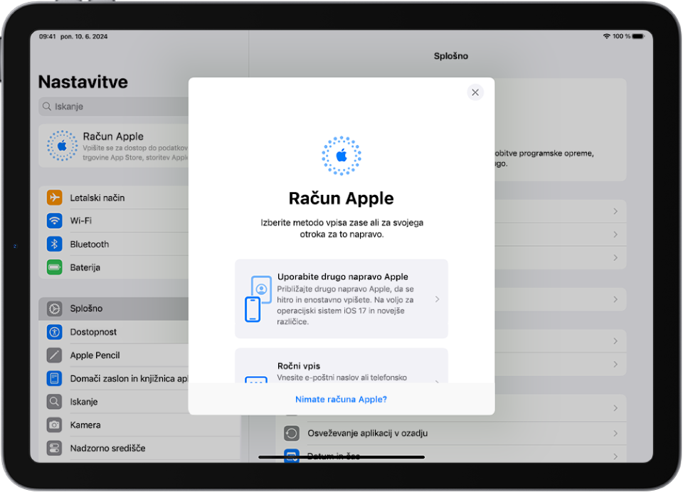The image size is (683, 492).
Task: Click the two-devices icon in the dialog
Action: coord(258,299)
